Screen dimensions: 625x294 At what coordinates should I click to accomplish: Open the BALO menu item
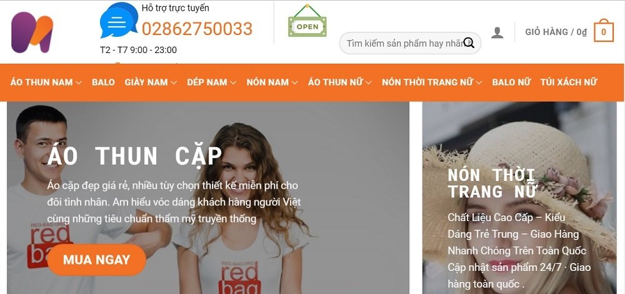103,82
